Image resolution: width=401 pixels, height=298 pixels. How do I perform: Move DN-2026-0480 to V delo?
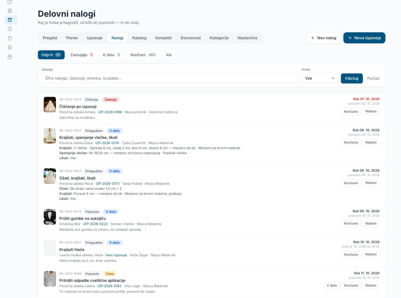[x=332, y=285]
